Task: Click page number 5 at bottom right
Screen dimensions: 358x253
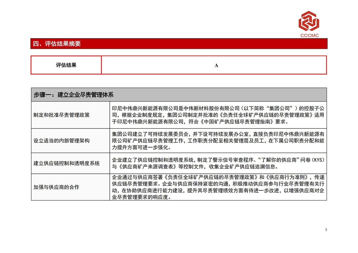Action: [x=325, y=230]
